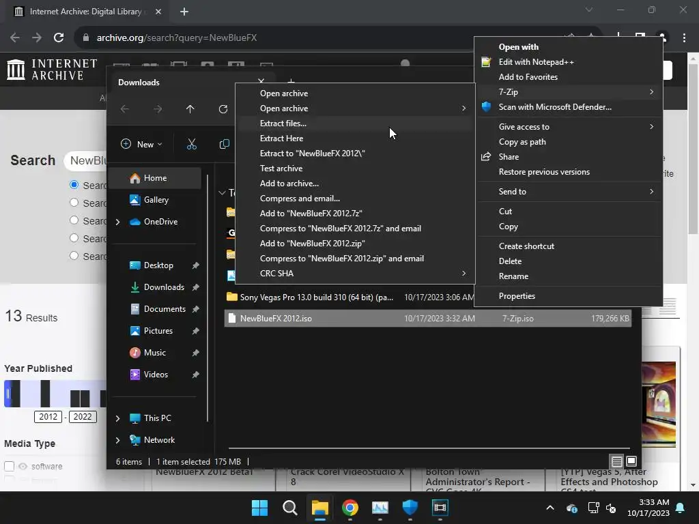Click Copy as path

coord(569,142)
